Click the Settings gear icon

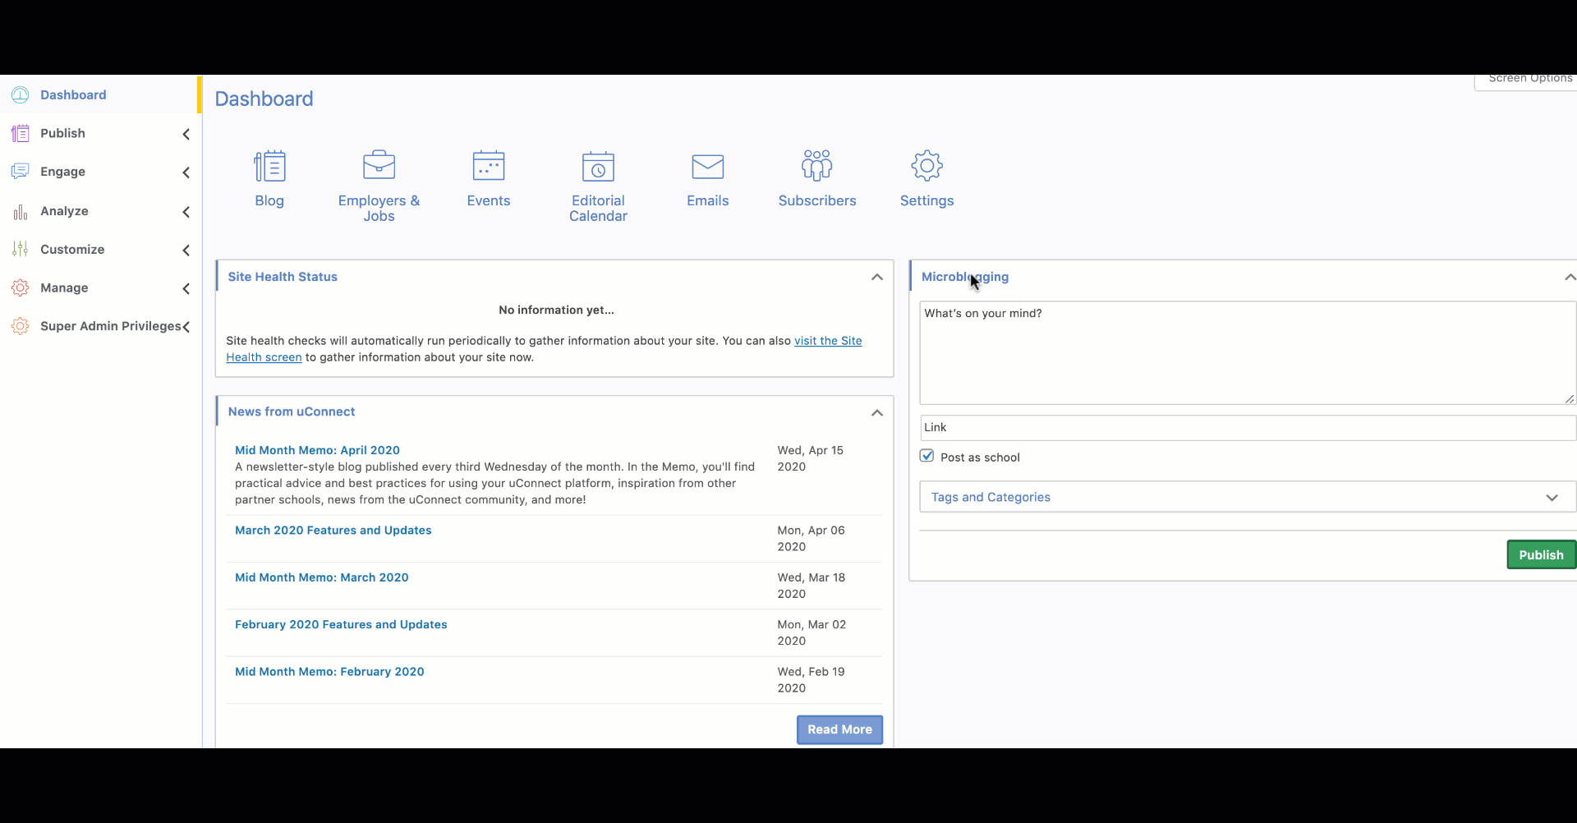click(x=926, y=166)
